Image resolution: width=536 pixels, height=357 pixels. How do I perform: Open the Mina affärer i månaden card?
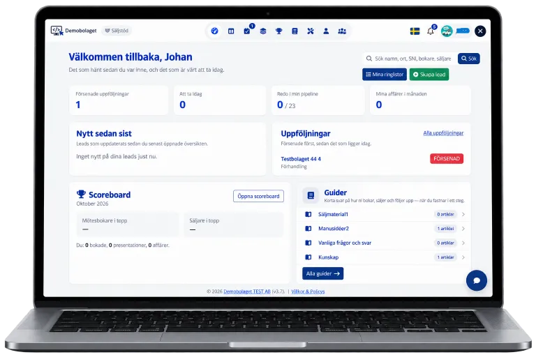tap(420, 100)
